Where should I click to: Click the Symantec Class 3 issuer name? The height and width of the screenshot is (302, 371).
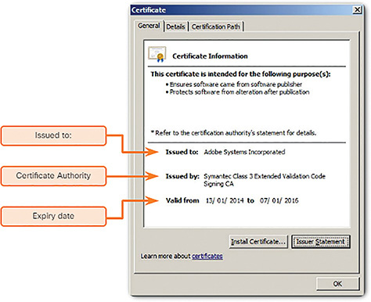coord(265,180)
